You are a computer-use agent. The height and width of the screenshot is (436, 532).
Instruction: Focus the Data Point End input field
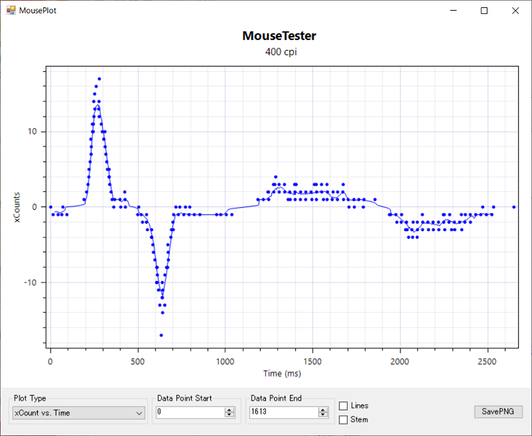(284, 412)
